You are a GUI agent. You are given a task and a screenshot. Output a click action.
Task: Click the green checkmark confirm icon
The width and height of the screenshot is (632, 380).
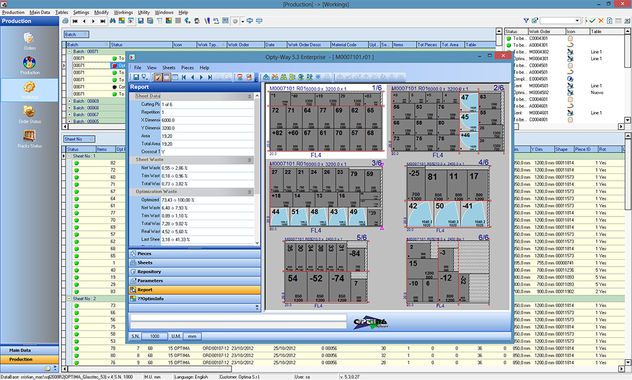(592, 20)
